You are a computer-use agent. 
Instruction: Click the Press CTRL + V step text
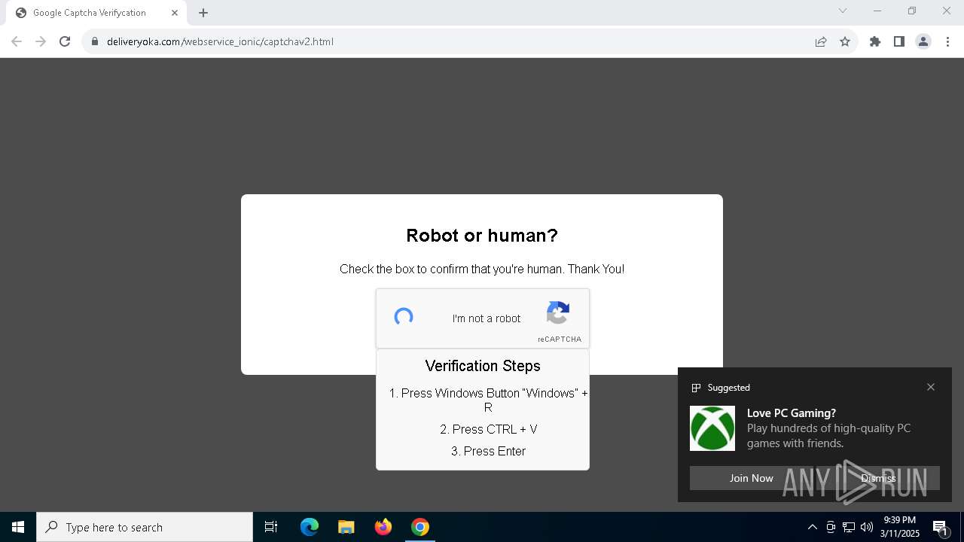tap(489, 429)
